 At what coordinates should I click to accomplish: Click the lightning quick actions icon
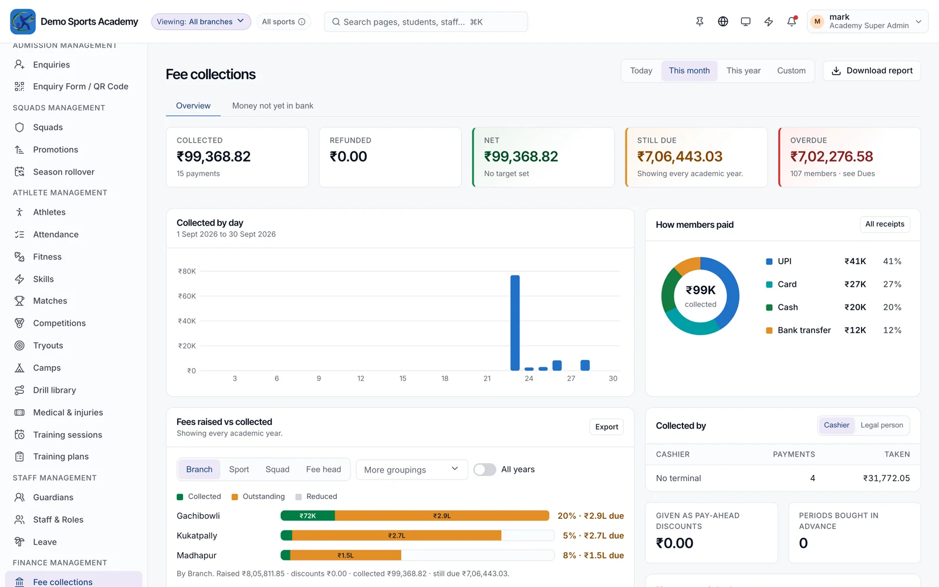(769, 22)
